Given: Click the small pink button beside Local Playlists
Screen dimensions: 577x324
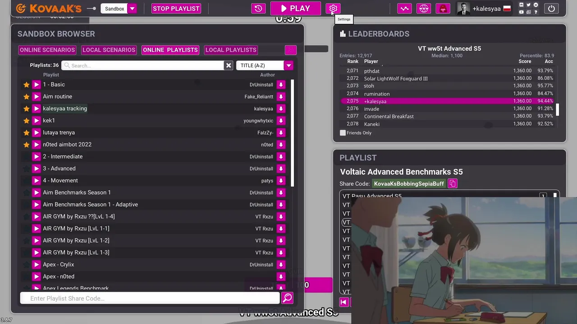Looking at the screenshot, I should [291, 50].
